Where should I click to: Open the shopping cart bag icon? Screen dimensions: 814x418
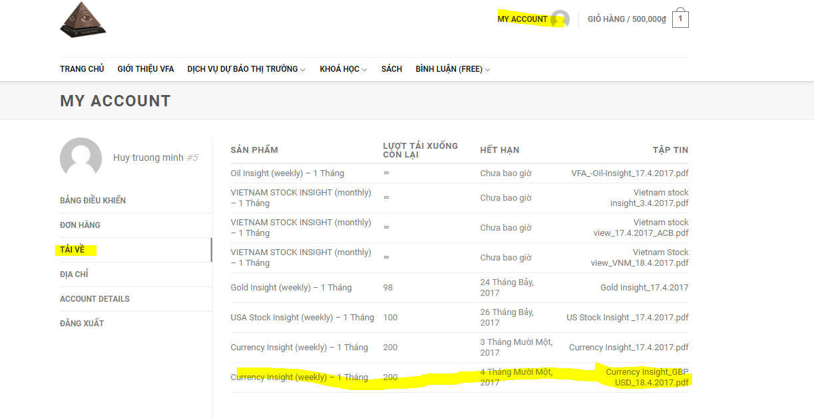680,19
